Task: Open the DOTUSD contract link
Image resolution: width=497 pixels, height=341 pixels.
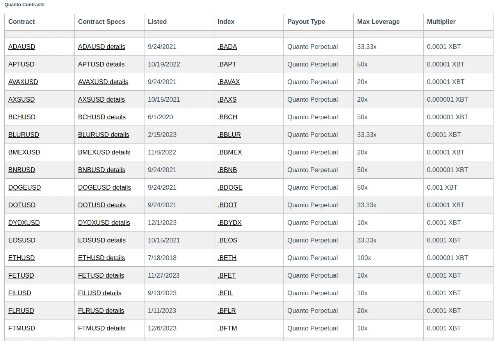Action: [x=22, y=205]
